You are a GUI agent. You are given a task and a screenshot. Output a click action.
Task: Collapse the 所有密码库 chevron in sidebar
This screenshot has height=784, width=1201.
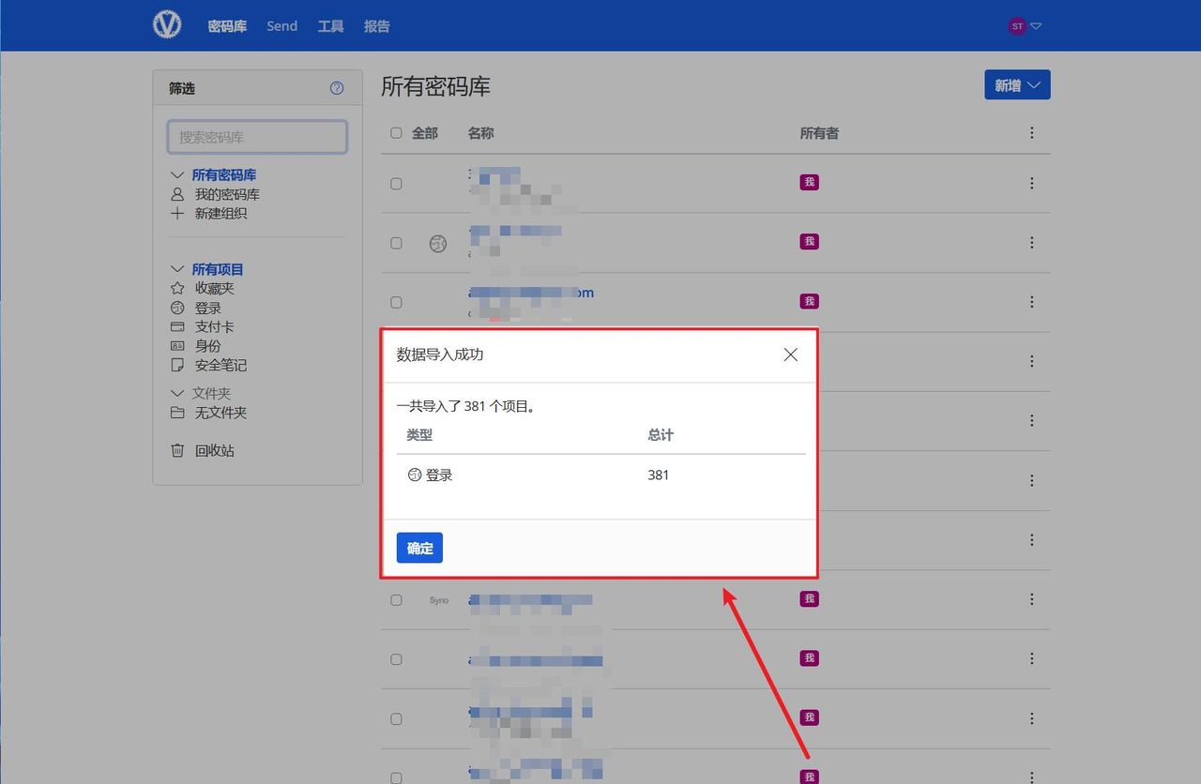177,175
